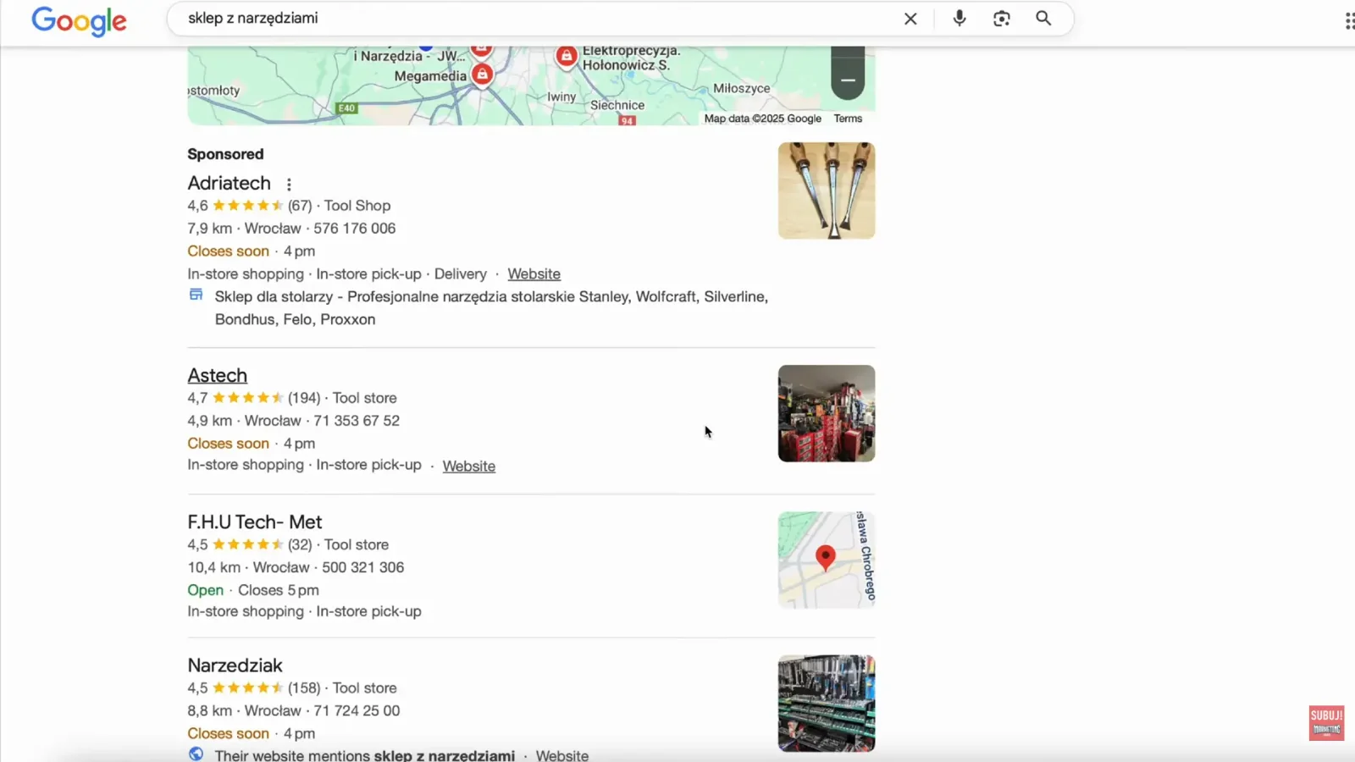The image size is (1355, 762).
Task: Start voice search with microphone icon
Action: 959,18
